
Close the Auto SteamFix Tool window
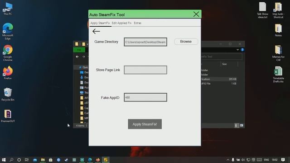196,14
